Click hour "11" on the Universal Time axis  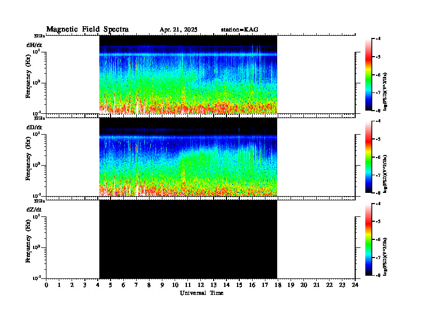click(188, 285)
